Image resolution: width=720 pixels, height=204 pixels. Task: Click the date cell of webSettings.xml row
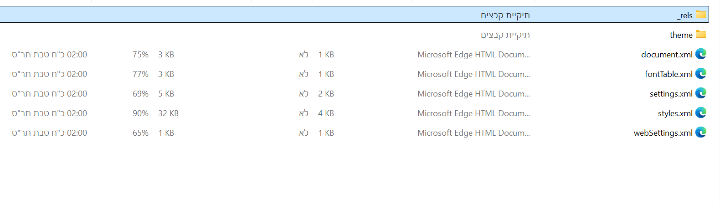point(49,133)
